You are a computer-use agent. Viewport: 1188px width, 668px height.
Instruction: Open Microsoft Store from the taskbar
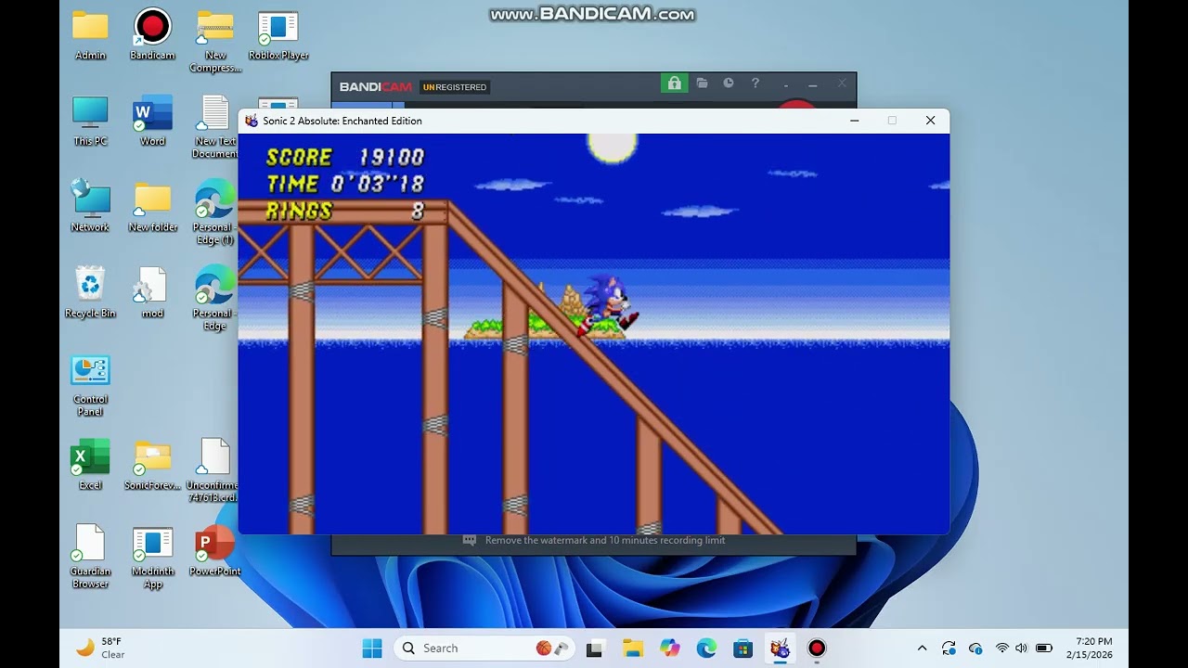743,648
